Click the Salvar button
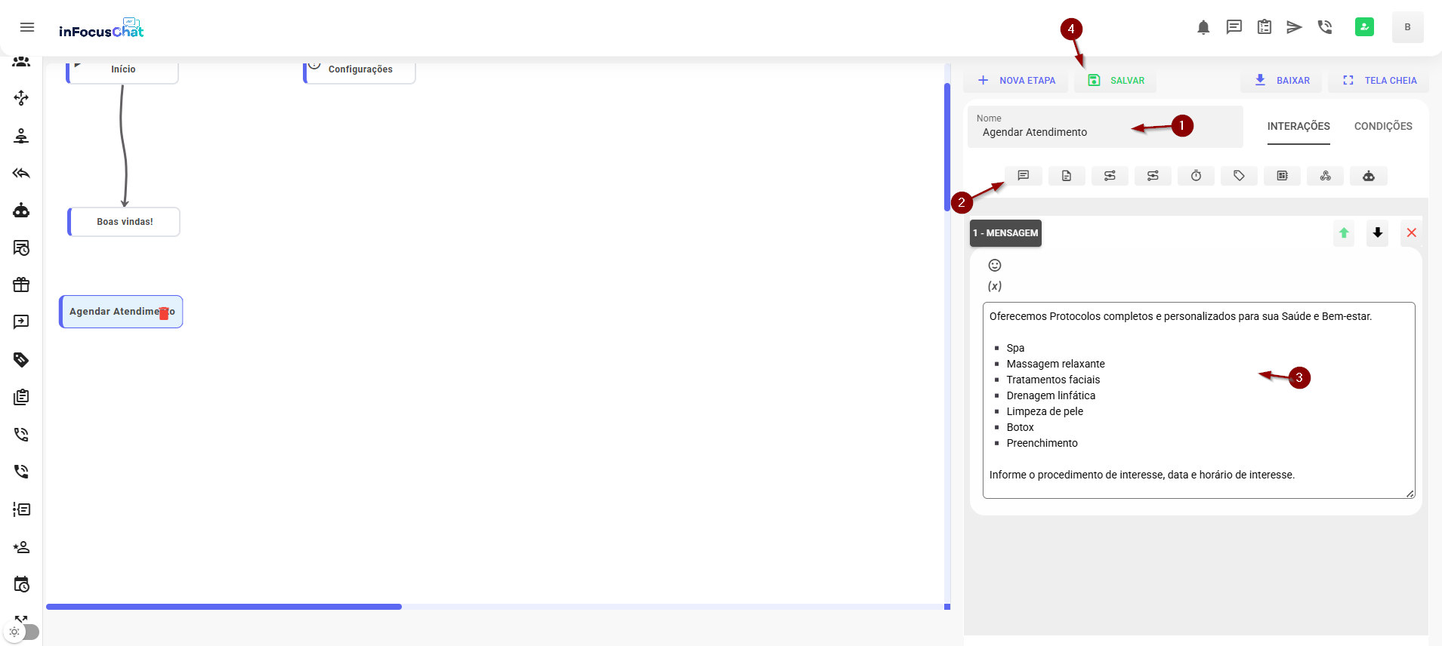Screen dimensions: 1442x646 (1116, 81)
